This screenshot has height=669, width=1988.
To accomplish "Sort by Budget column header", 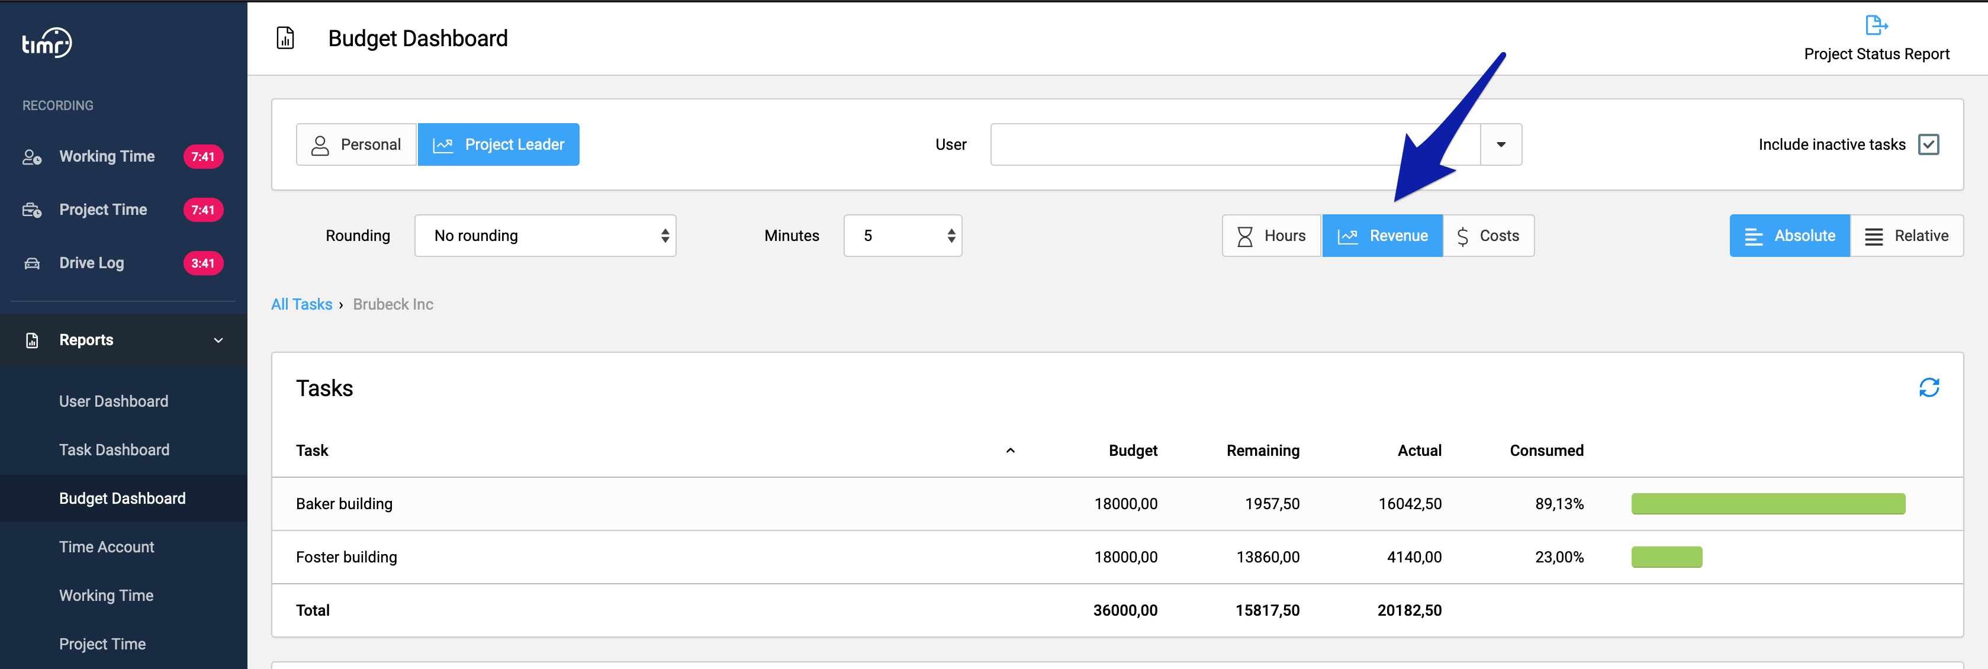I will coord(1133,451).
